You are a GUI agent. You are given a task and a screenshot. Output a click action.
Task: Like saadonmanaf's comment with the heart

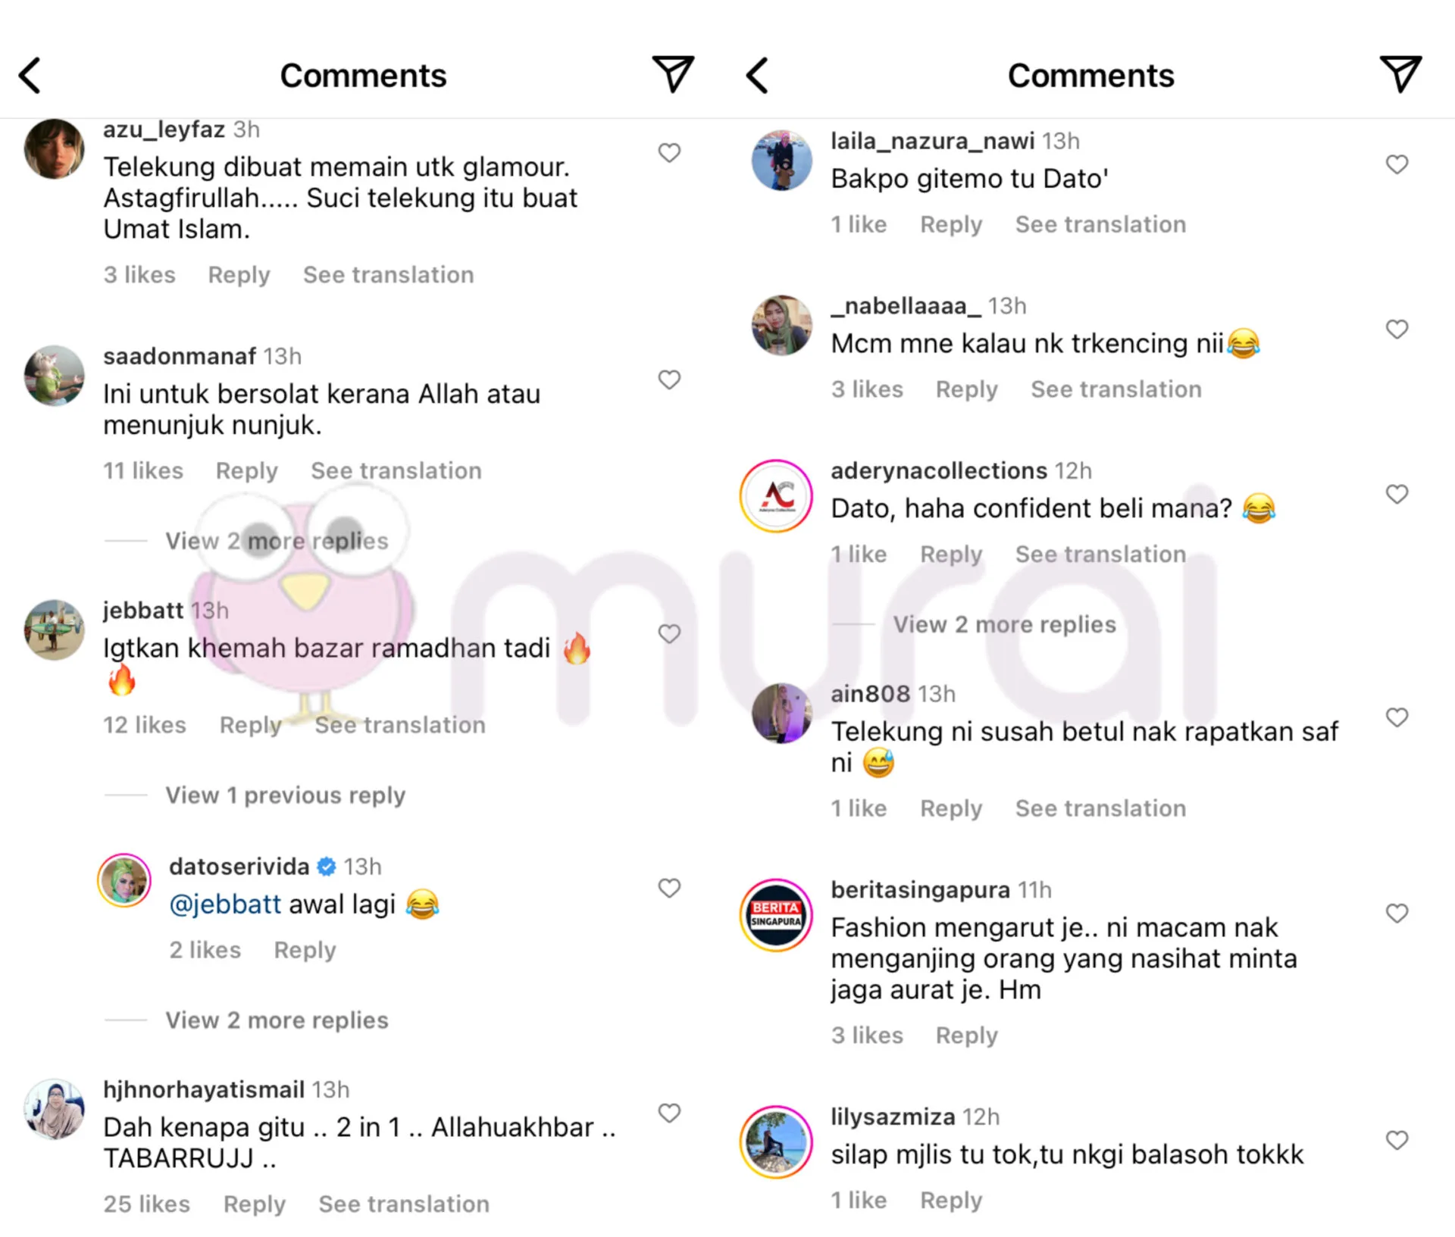(x=669, y=380)
